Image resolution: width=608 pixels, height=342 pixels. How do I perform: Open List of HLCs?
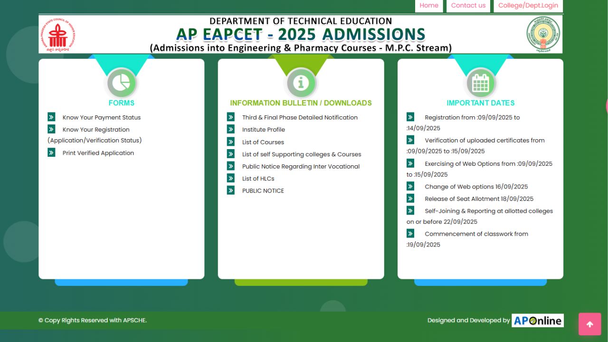[258, 179]
